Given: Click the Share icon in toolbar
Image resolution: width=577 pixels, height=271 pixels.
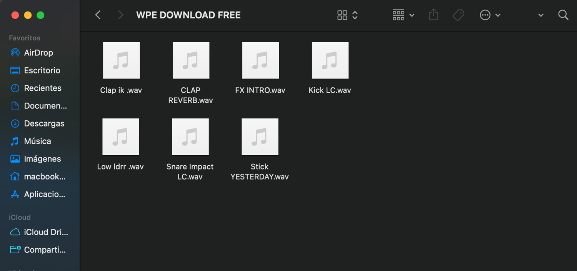Looking at the screenshot, I should click(434, 15).
